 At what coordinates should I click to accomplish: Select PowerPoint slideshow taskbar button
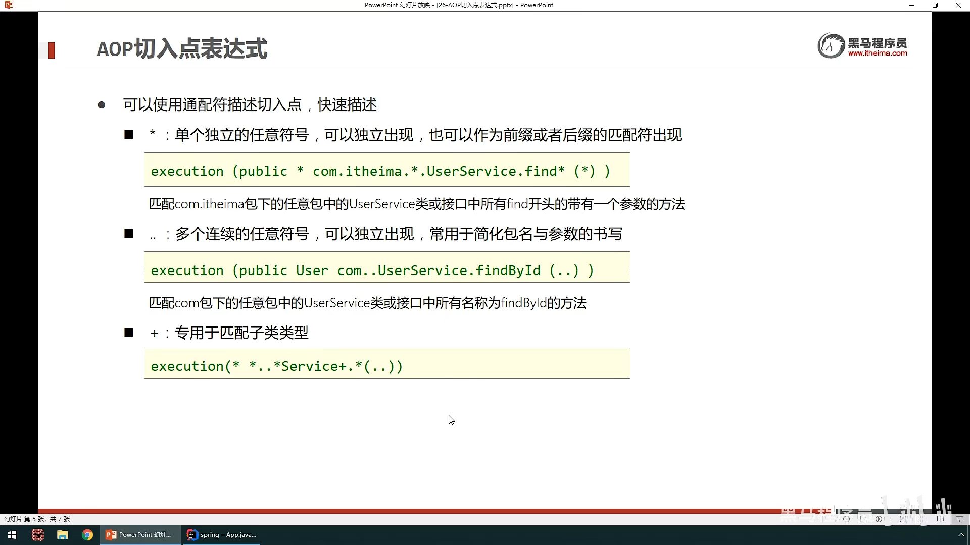click(139, 535)
